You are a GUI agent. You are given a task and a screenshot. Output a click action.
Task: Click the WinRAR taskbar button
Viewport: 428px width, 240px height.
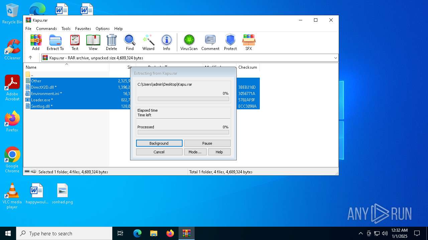pyautogui.click(x=186, y=233)
